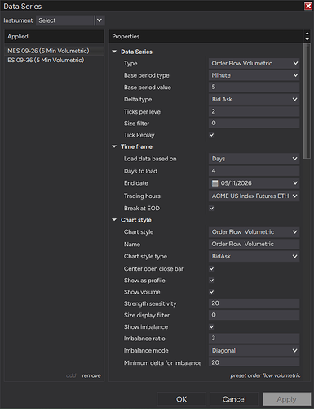Click the Apply button

point(286,399)
